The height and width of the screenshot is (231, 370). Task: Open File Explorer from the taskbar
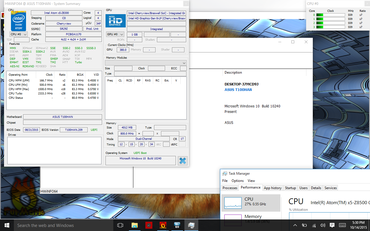(135, 225)
